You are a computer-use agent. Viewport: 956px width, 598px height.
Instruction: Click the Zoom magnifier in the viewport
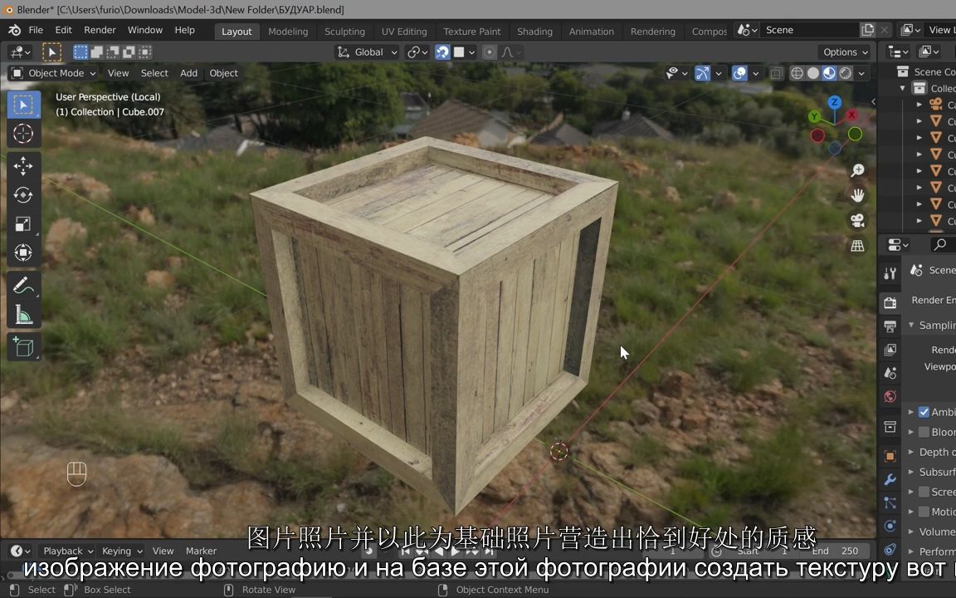tap(858, 170)
